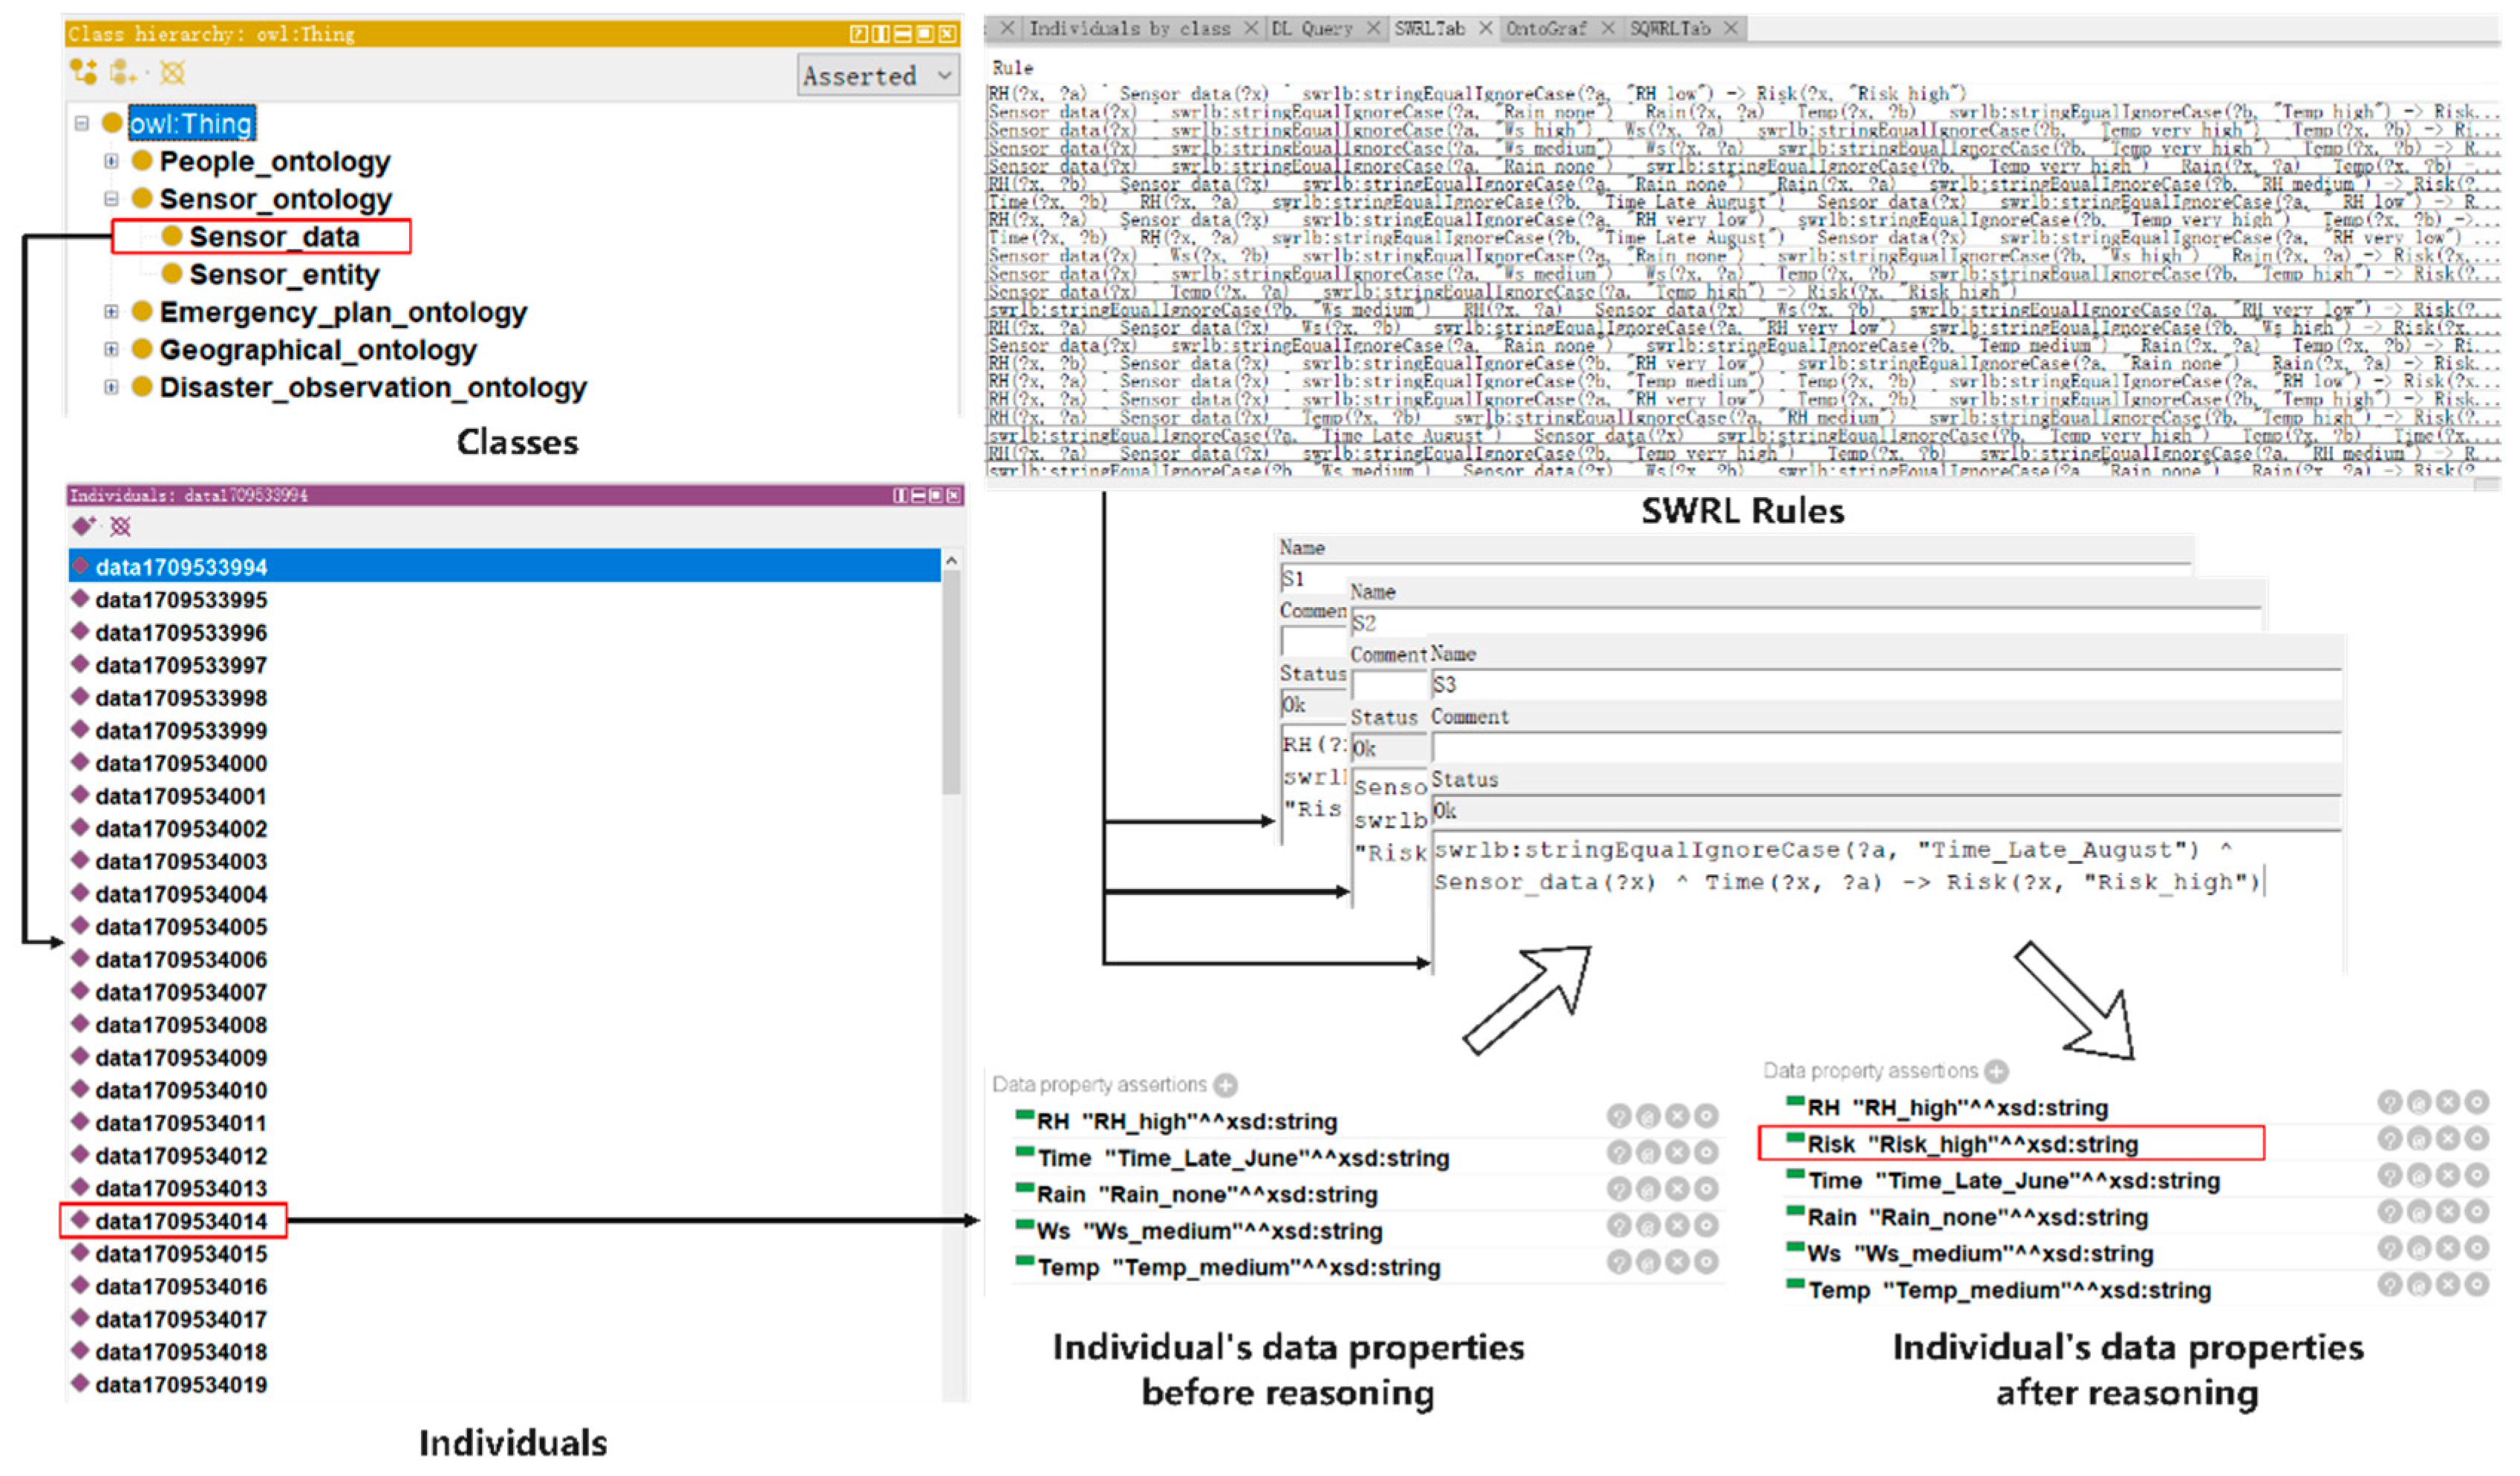Click the add subclass icon in Class hierarchy

83,72
